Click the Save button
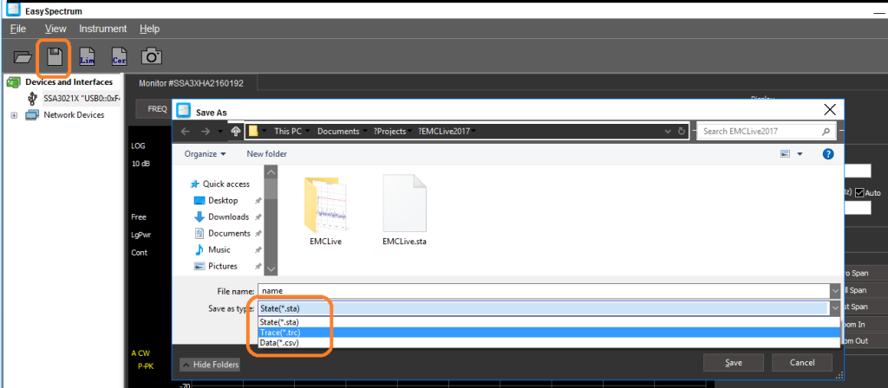888x388 pixels. tap(733, 361)
